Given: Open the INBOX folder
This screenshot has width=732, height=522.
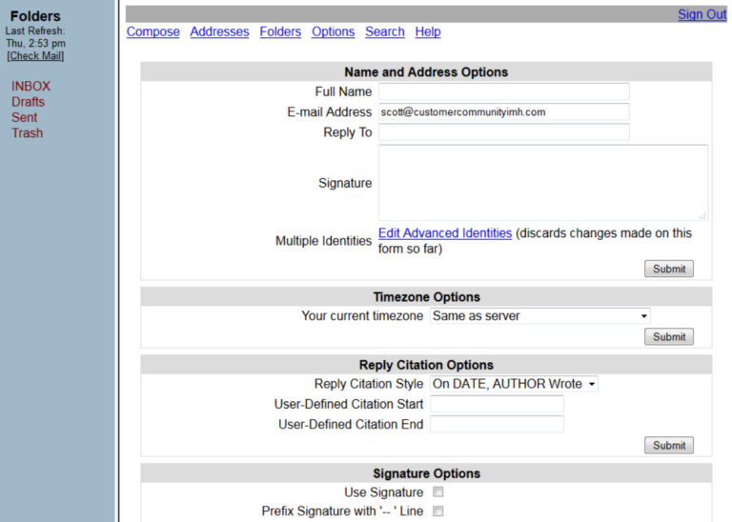Looking at the screenshot, I should [x=30, y=86].
